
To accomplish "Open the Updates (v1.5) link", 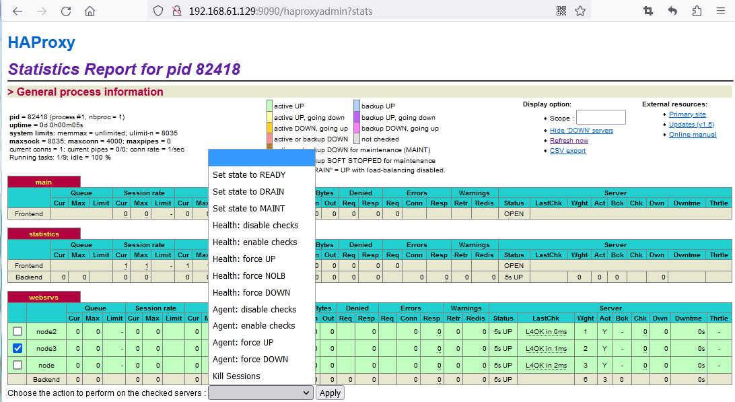I will (x=691, y=125).
